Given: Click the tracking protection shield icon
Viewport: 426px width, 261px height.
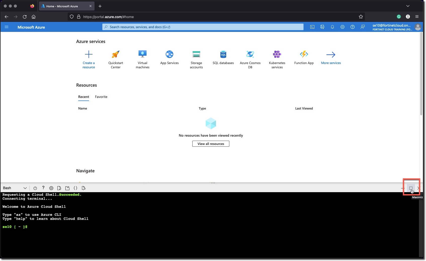Looking at the screenshot, I should (72, 17).
